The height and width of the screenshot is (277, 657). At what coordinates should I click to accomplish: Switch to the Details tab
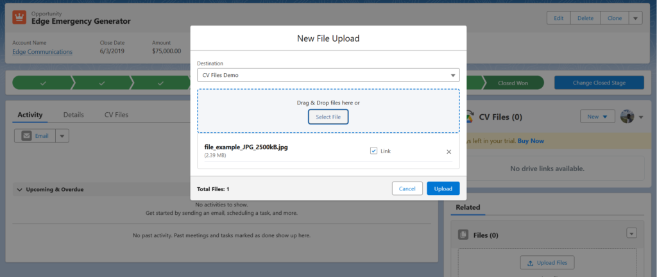coord(73,115)
